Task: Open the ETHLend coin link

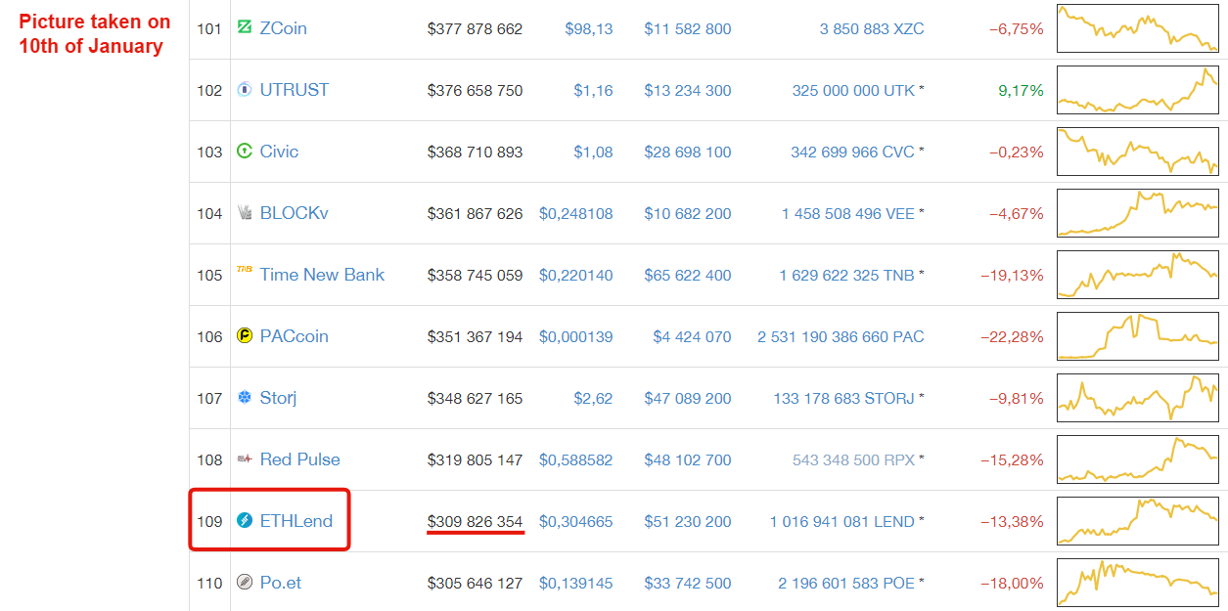Action: (296, 521)
